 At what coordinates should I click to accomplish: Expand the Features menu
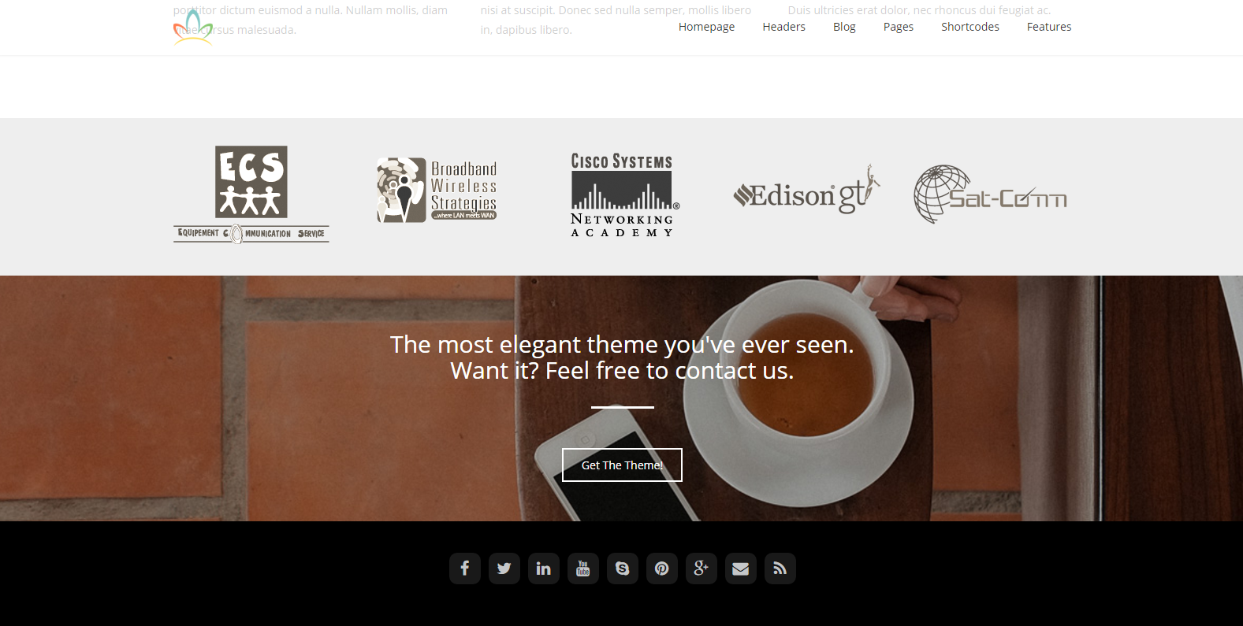pos(1049,27)
